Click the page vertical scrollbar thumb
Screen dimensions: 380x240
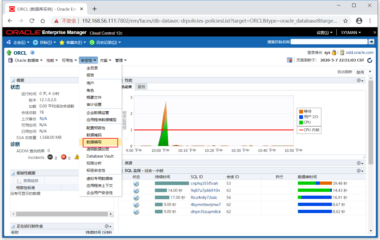click(371, 122)
